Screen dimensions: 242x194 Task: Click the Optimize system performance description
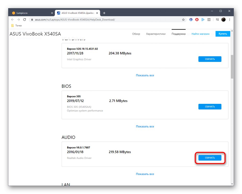point(85,110)
